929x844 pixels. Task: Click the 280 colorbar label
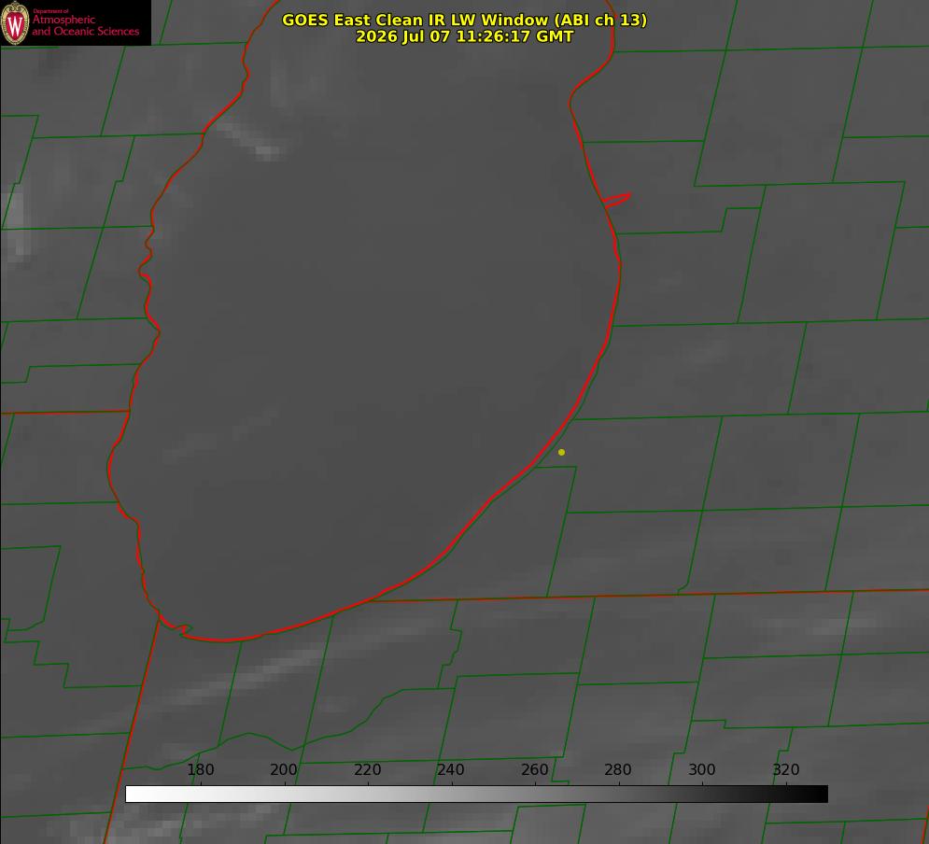click(x=617, y=769)
